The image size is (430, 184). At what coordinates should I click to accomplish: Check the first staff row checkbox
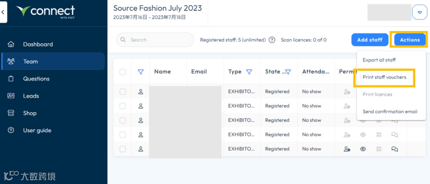point(123,92)
